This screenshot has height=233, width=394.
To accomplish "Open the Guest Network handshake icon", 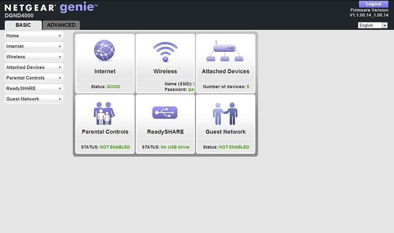I will pyautogui.click(x=225, y=114).
